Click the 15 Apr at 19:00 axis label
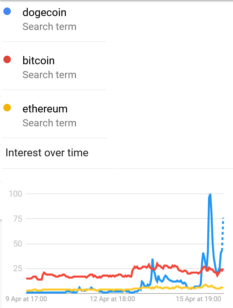The height and width of the screenshot is (308, 233). [x=198, y=299]
